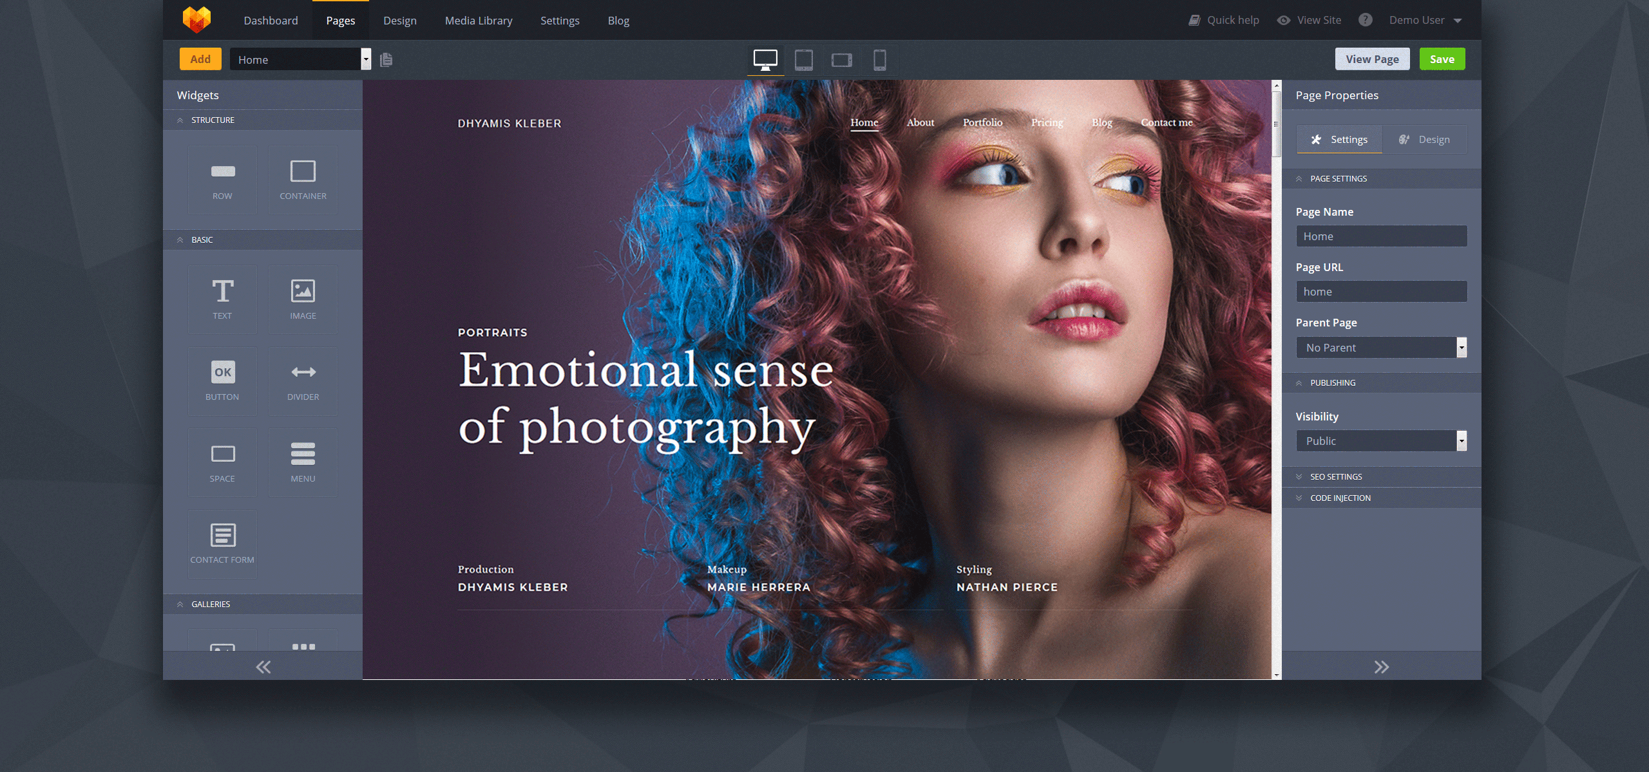Viewport: 1649px width, 772px height.
Task: Open the Dashboard menu
Action: coord(271,20)
